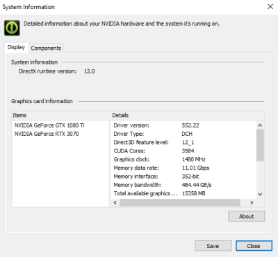278x257 pixels.
Task: Close the dialog with Close button
Action: (254, 246)
